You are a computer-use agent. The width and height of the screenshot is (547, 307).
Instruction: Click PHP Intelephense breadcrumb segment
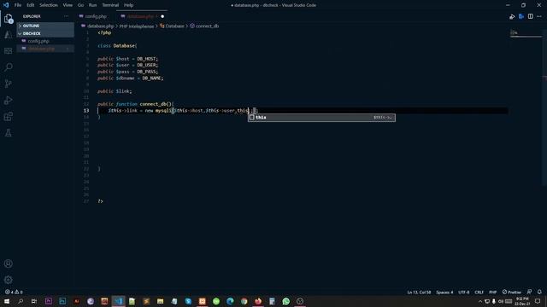(x=137, y=26)
